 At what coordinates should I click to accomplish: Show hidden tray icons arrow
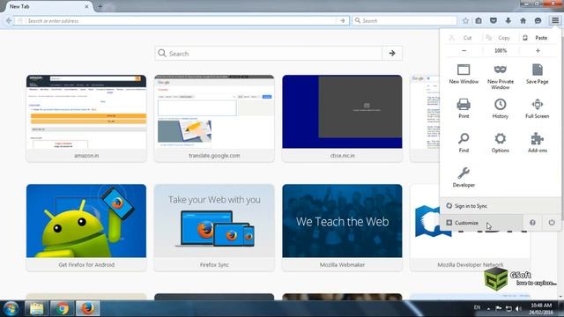(488, 308)
